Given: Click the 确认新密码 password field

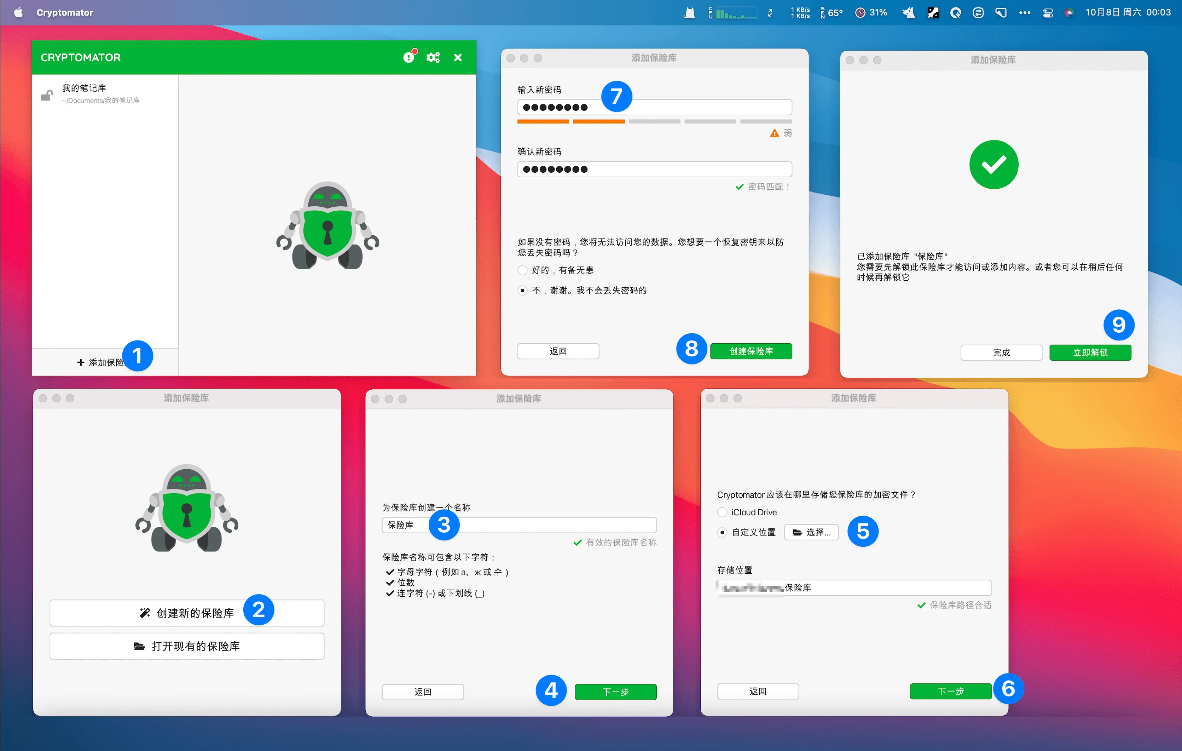Looking at the screenshot, I should tap(654, 170).
